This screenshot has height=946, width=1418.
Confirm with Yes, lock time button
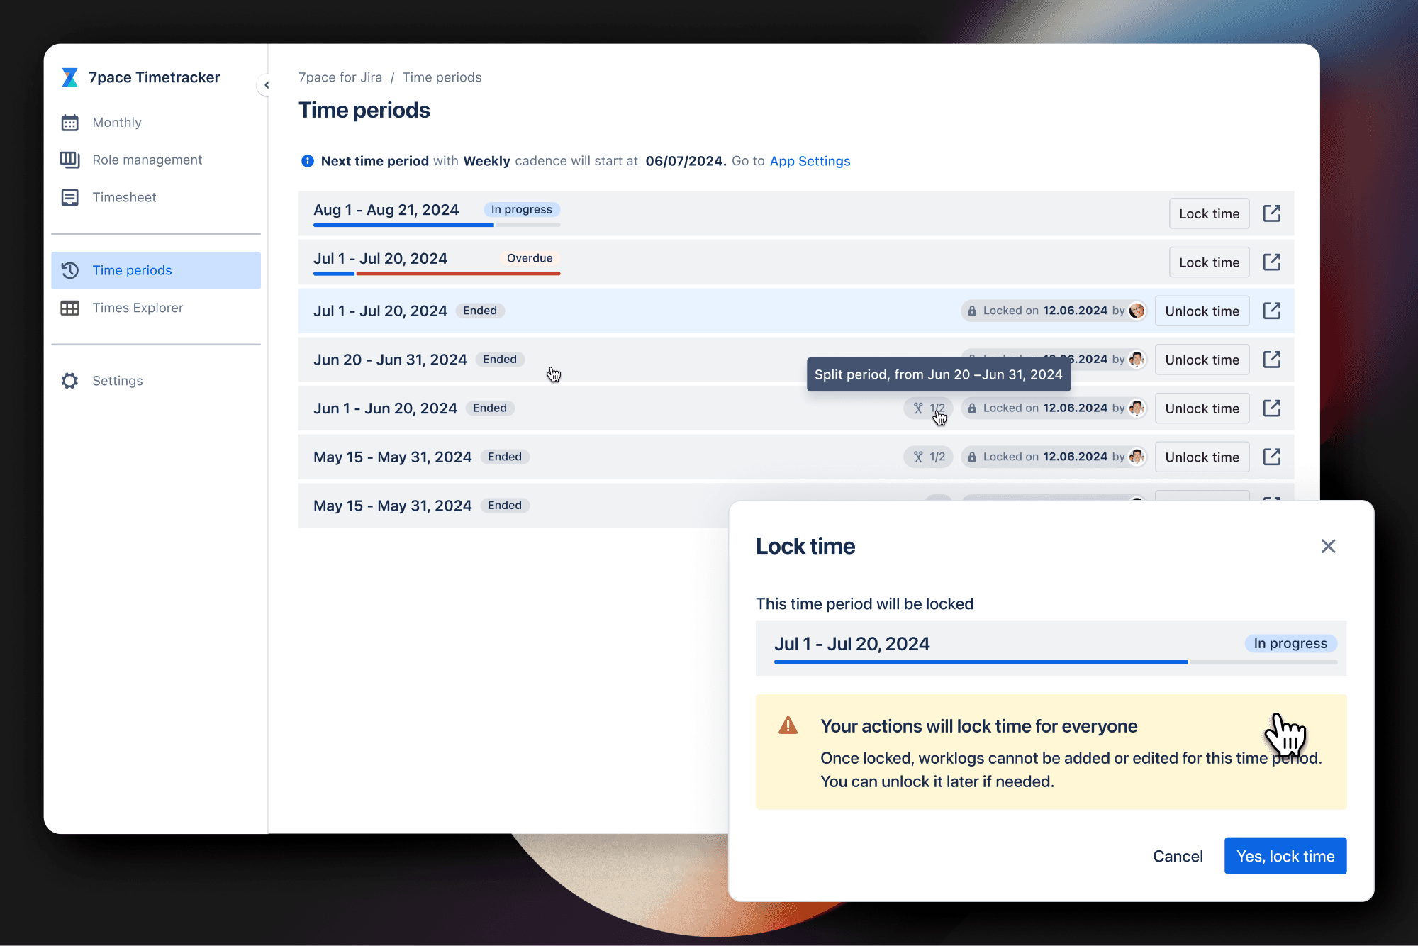pyautogui.click(x=1285, y=856)
